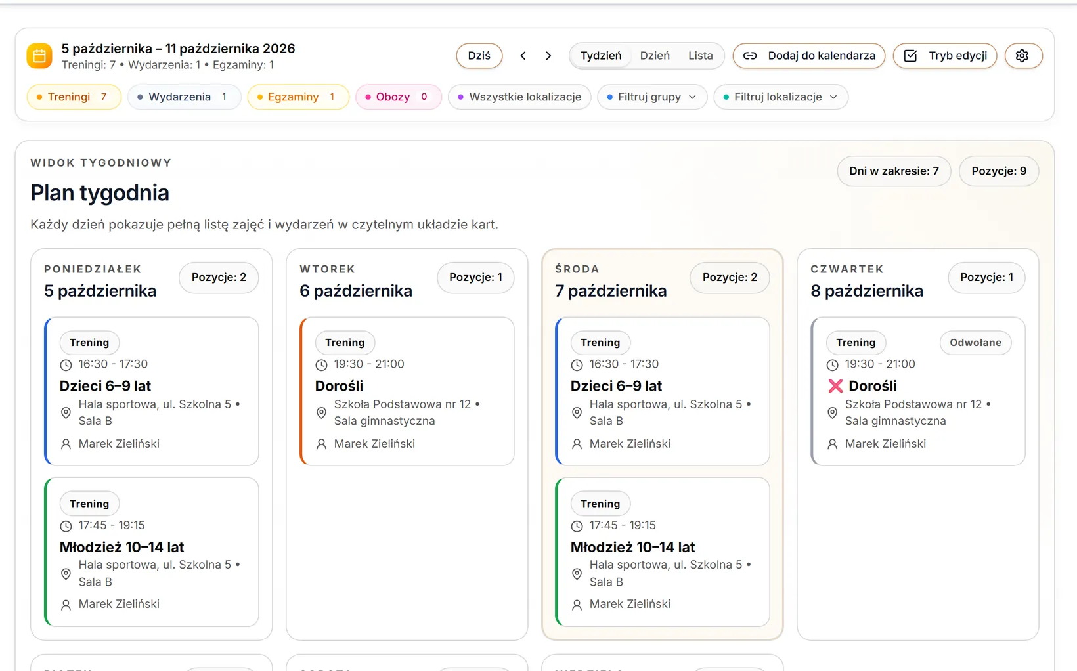Open Filtruj lokalizacje dropdown
1077x671 pixels.
781,97
